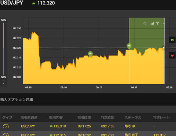Click the clock icon beside 終了
The image size is (176, 136).
145,24
